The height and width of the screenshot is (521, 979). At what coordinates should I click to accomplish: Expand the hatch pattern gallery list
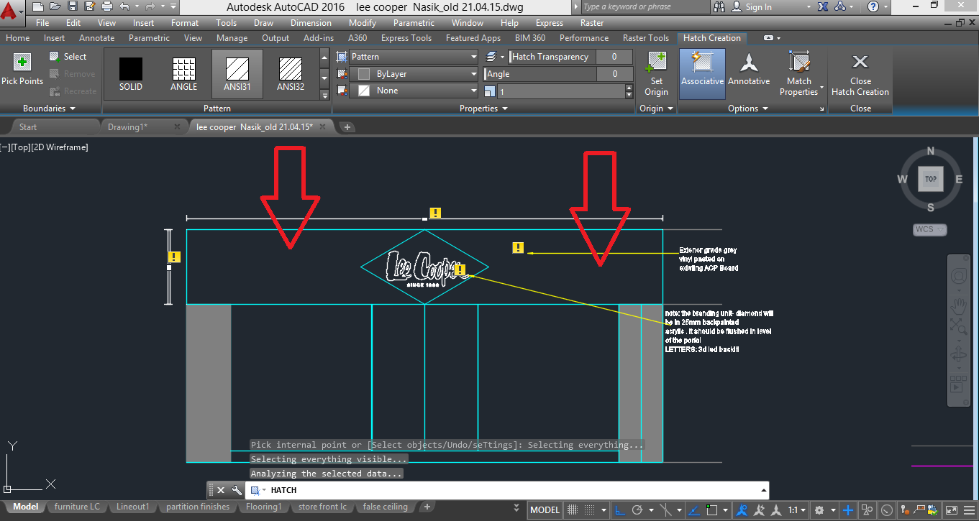coord(324,94)
